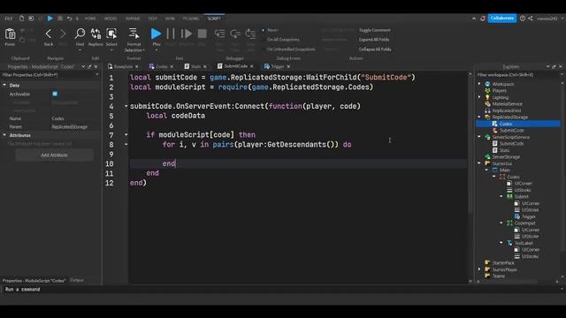Open the Baseplate document tab
Viewport: 566px width, 318px height.
tap(123, 67)
